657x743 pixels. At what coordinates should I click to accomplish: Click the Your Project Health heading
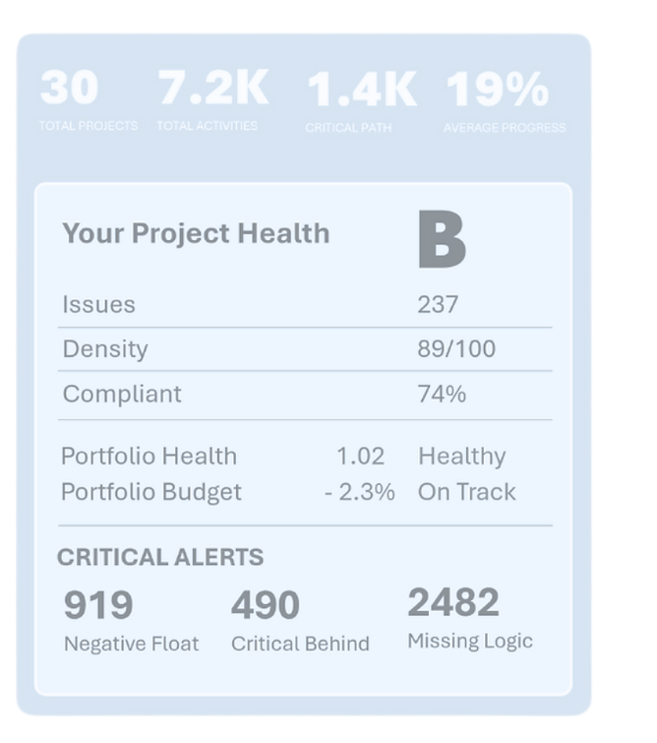point(196,233)
